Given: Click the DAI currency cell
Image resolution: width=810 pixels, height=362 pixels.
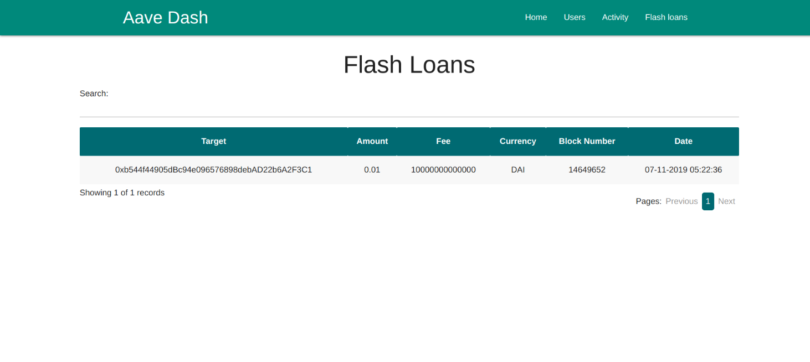Looking at the screenshot, I should point(518,170).
